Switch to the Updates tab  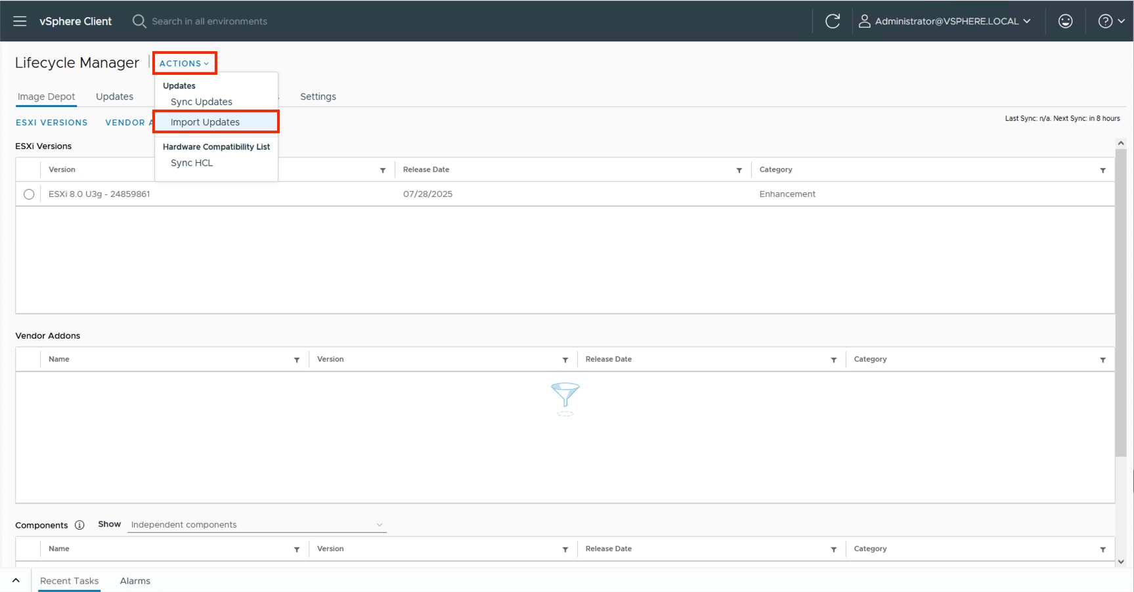click(115, 96)
